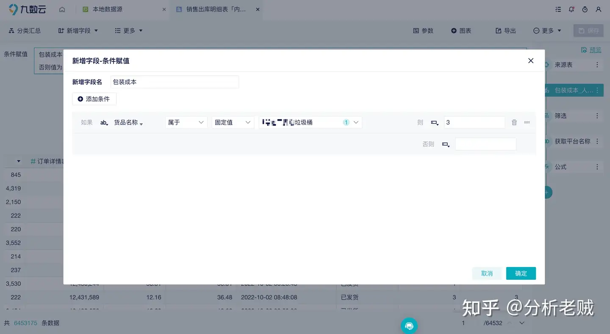Click 导出 in the toolbar

tap(506, 31)
